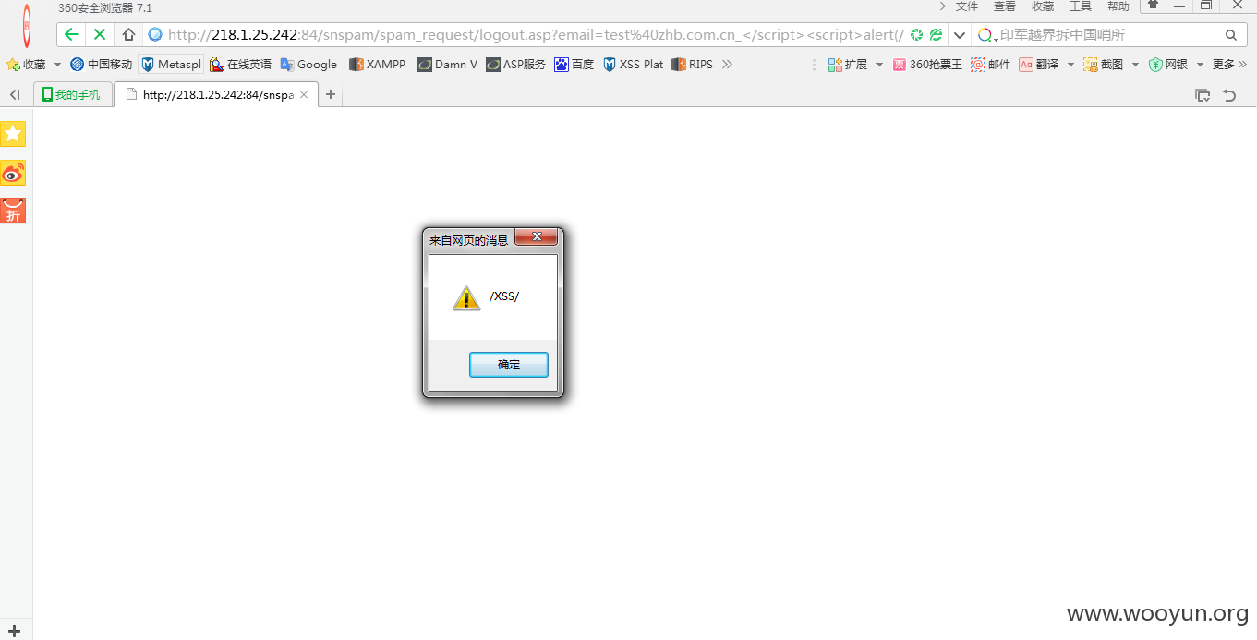Screen dimensions: 1257x640
Task: Go back with the green arrow button
Action: (x=72, y=35)
